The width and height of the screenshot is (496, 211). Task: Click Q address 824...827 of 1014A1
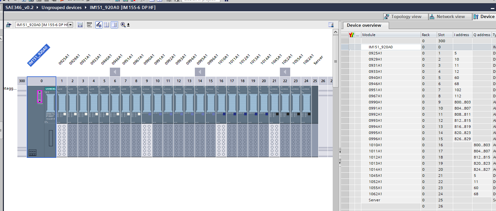point(482,169)
